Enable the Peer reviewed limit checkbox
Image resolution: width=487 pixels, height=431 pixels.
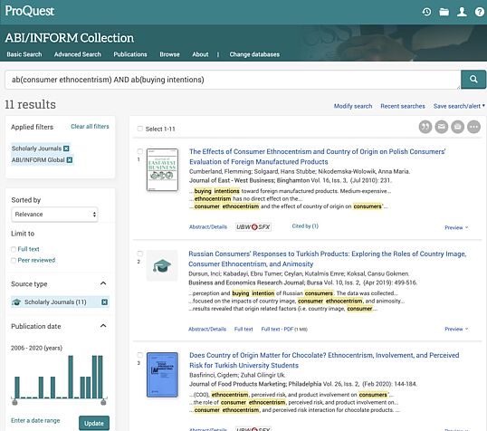[x=14, y=261]
